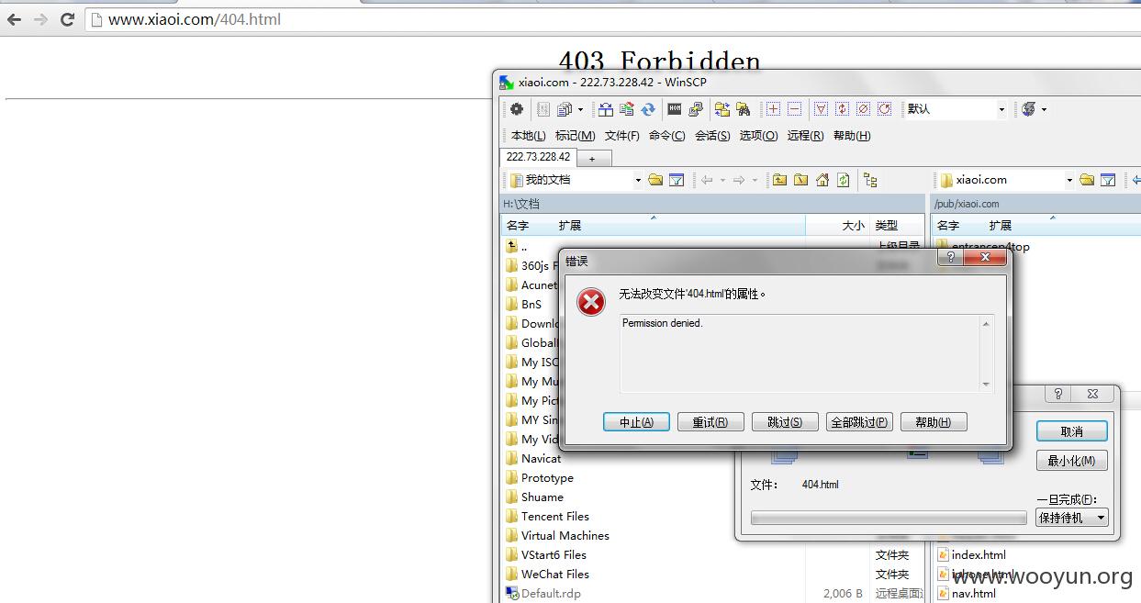Open the 命令(C) menu
The image size is (1141, 603).
click(666, 136)
